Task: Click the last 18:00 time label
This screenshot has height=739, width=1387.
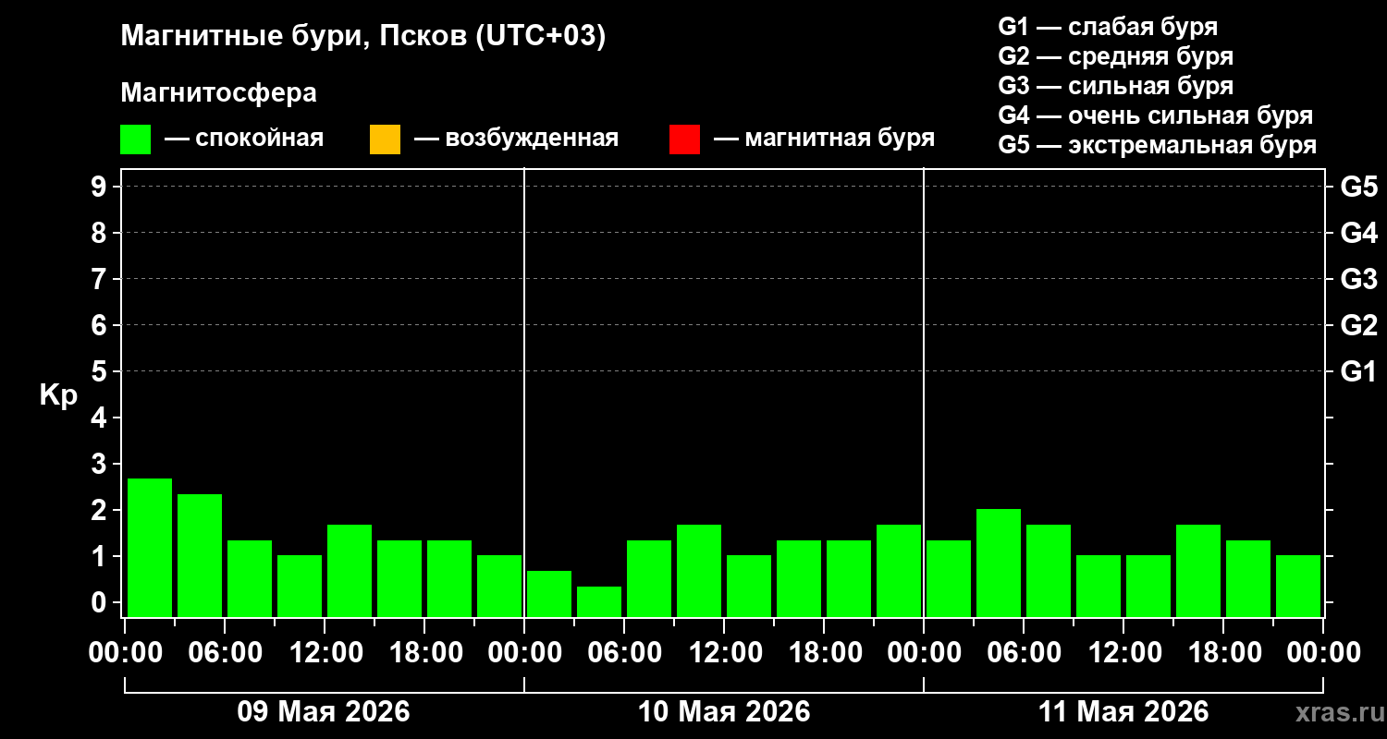Action: coord(1223,653)
